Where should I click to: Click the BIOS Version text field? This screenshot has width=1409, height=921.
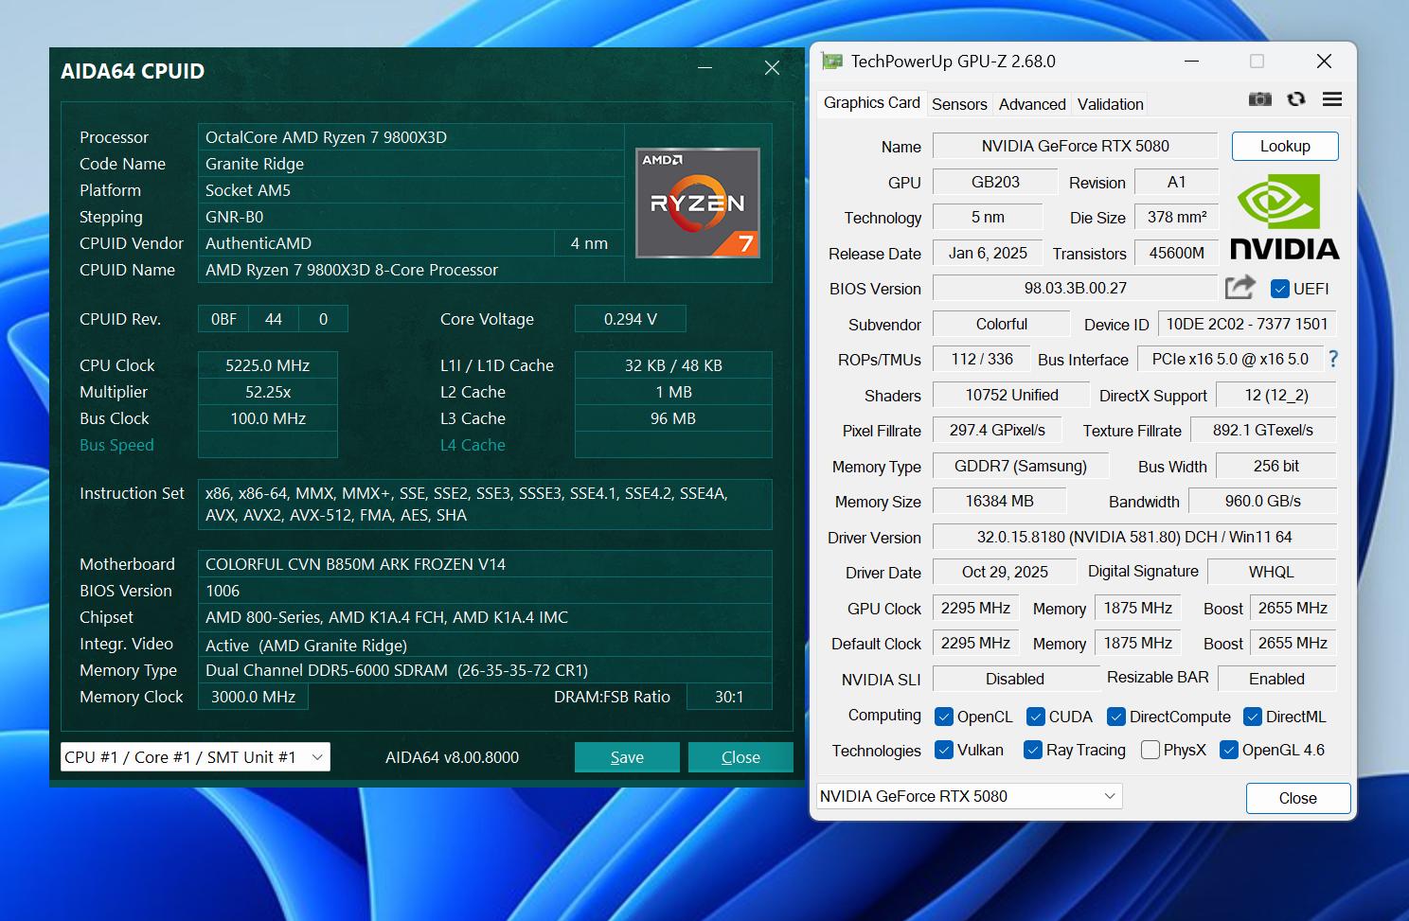1075,287
